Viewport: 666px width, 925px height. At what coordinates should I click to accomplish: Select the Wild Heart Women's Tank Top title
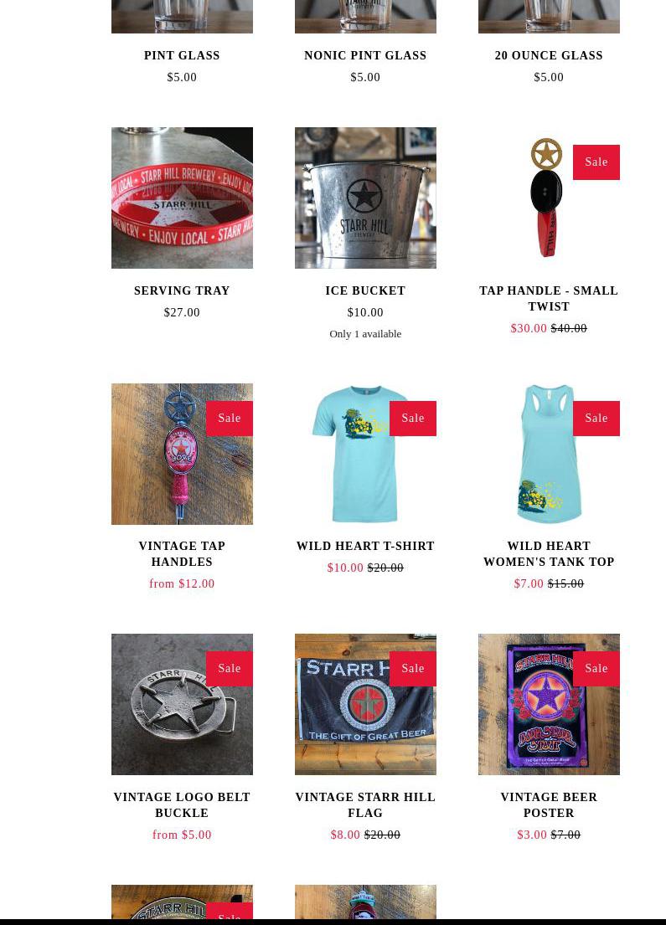click(549, 554)
